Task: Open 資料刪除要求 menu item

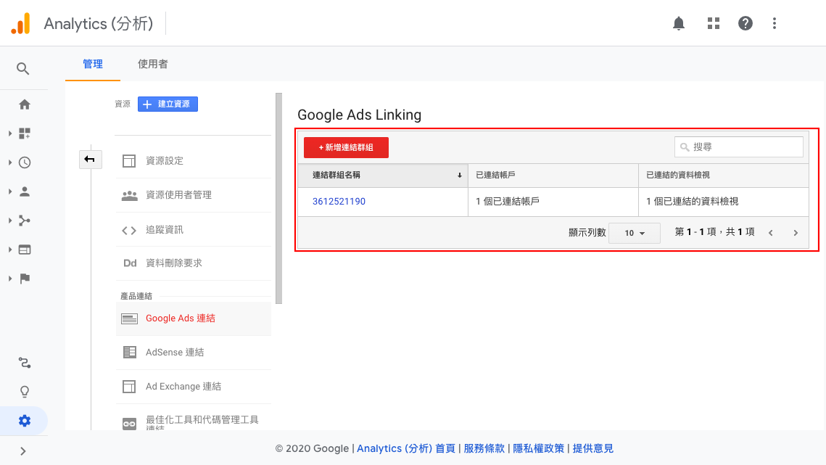Action: click(194, 263)
